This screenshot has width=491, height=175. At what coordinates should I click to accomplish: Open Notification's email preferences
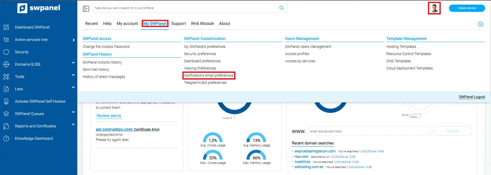(209, 76)
